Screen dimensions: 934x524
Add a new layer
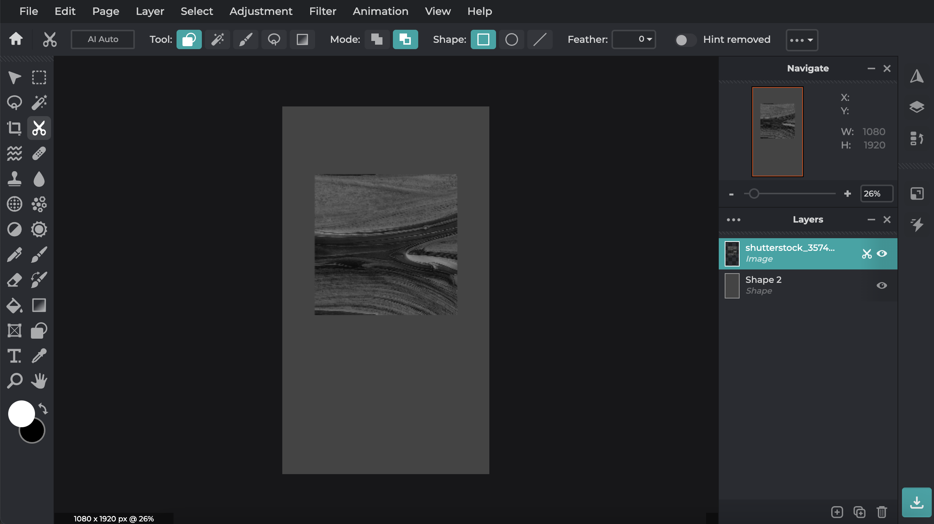tap(837, 512)
